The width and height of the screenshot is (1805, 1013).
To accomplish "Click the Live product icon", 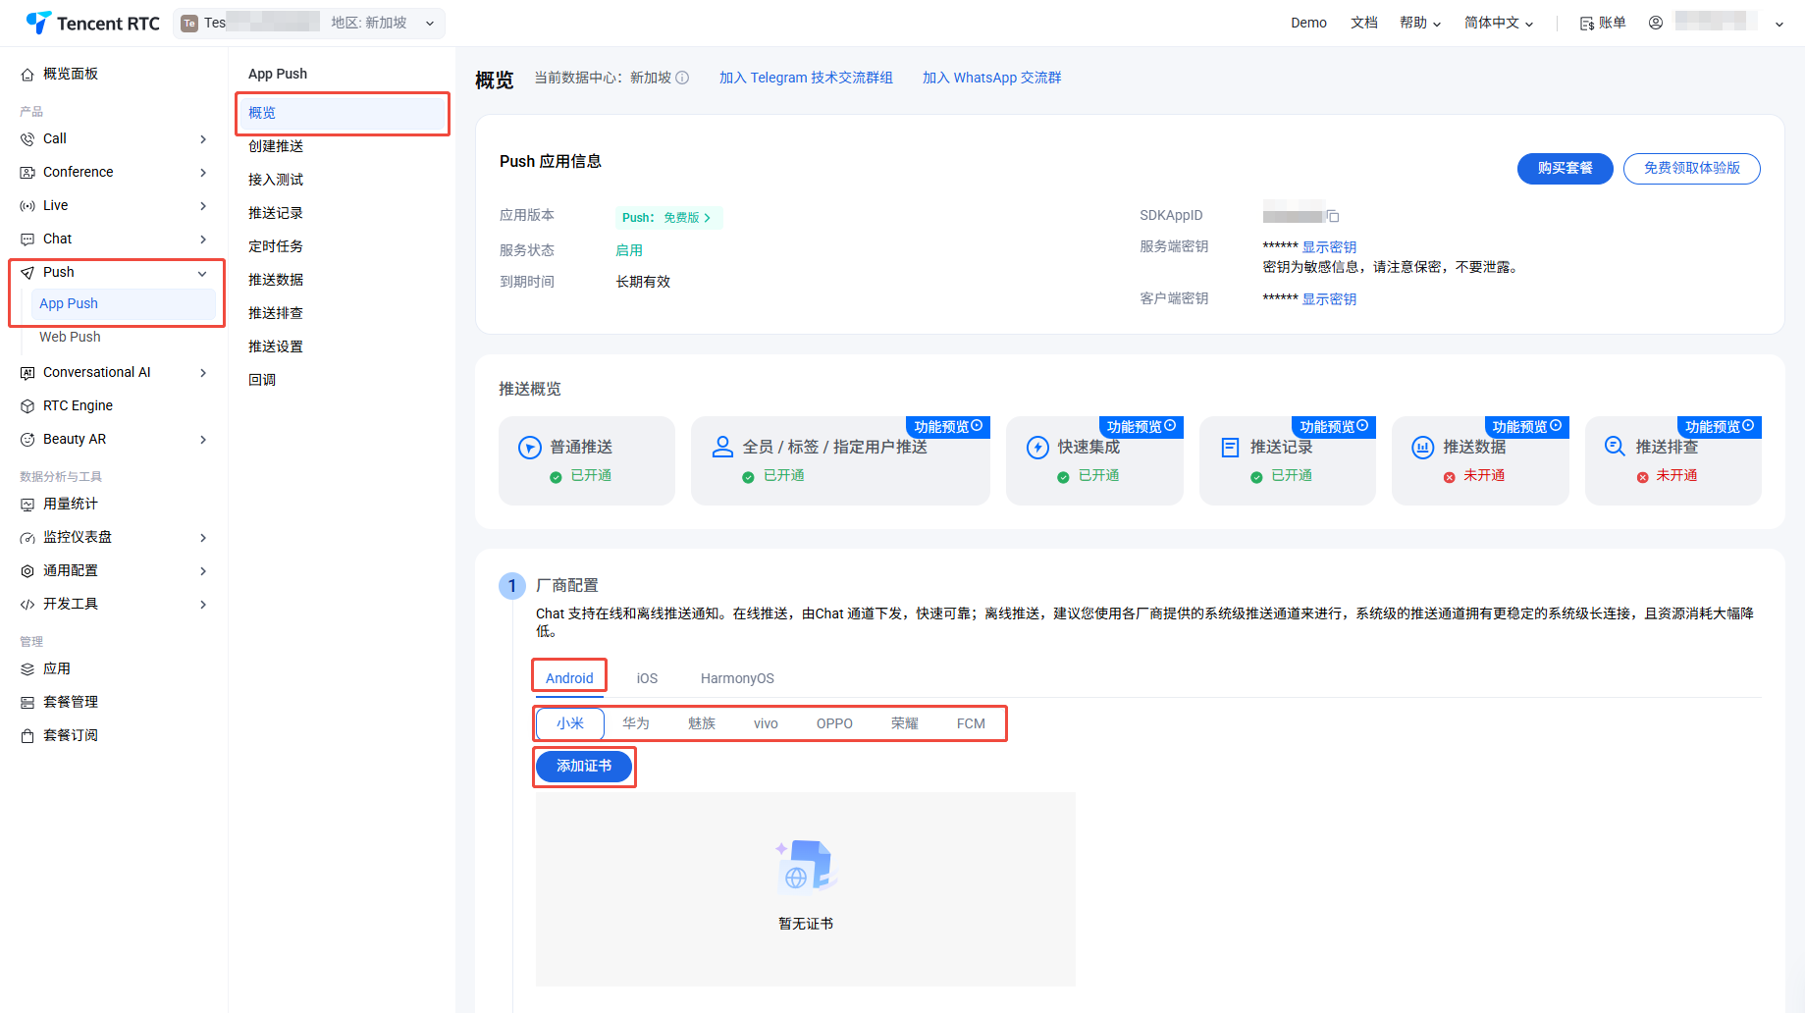I will (27, 206).
